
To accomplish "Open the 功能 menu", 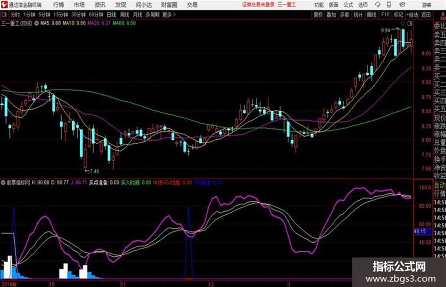I will (x=319, y=5).
